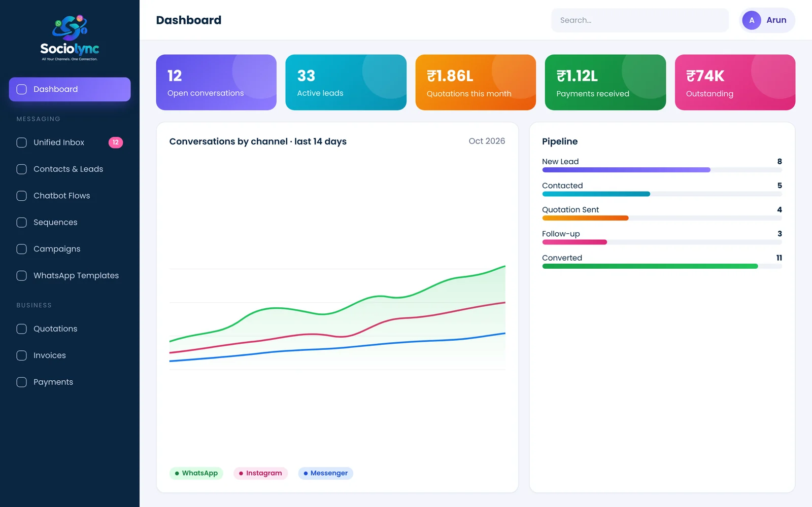812x507 pixels.
Task: Click the Contacts & Leads icon
Action: [x=22, y=169]
